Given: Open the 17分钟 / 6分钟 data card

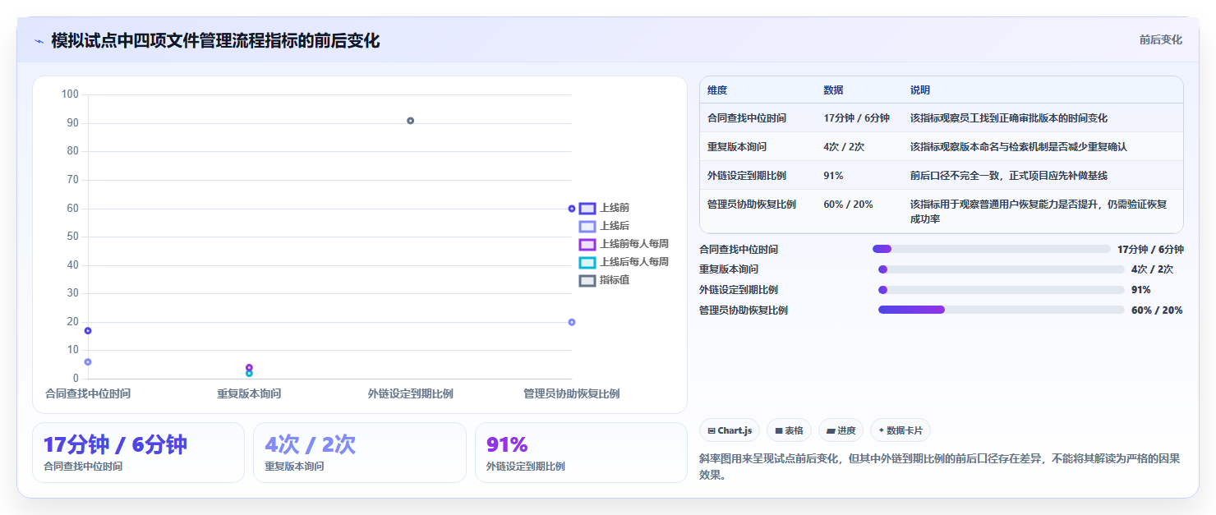Looking at the screenshot, I should click(x=138, y=453).
